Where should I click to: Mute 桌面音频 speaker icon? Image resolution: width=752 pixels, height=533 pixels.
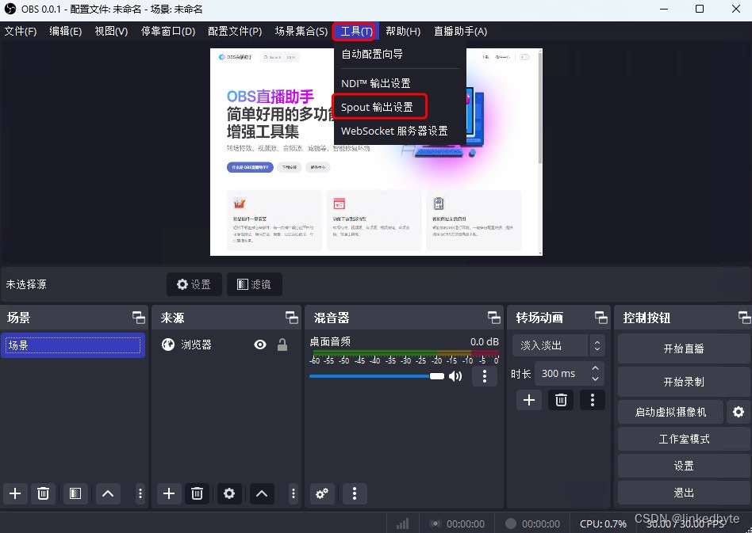(455, 376)
